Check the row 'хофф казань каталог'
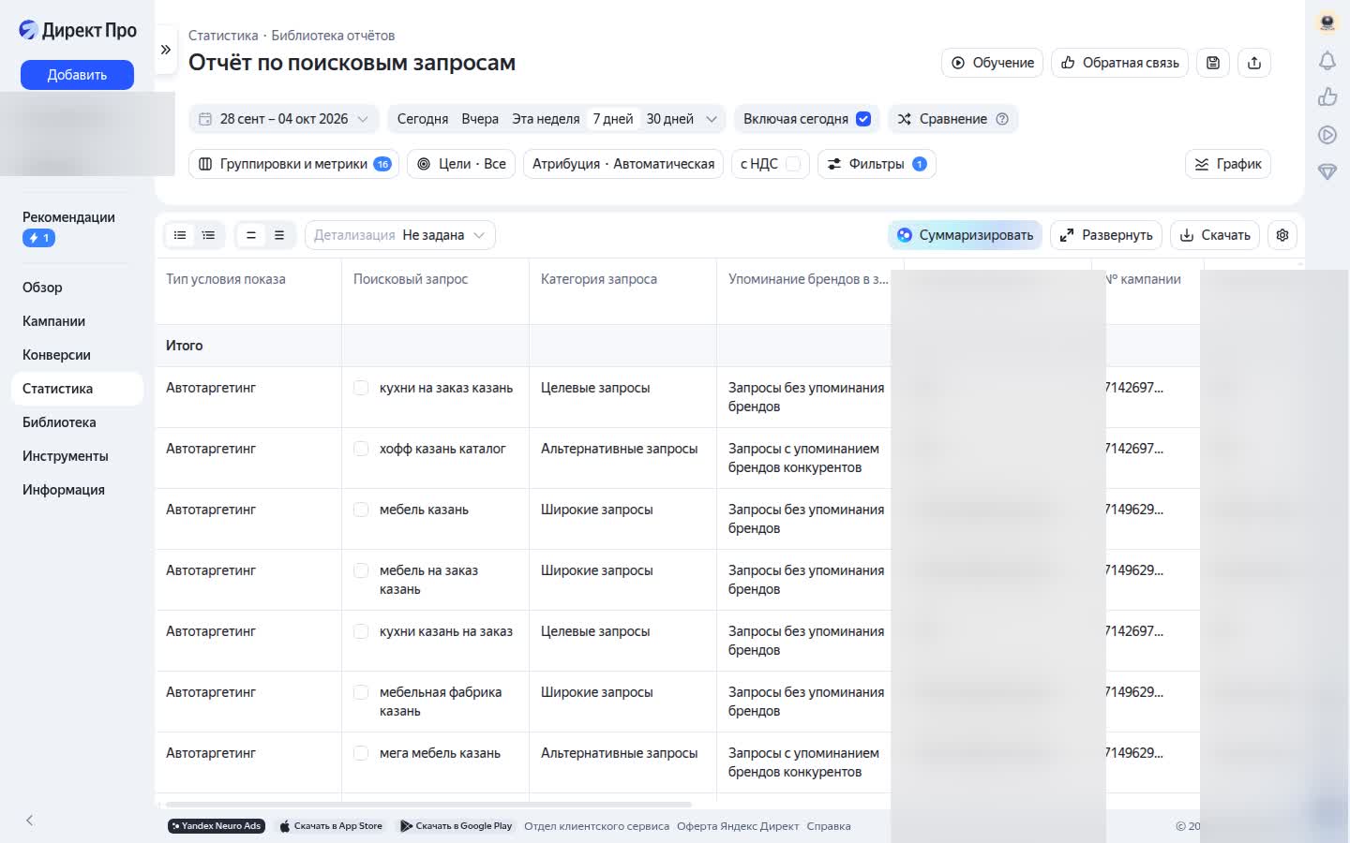The width and height of the screenshot is (1350, 843). tap(361, 449)
